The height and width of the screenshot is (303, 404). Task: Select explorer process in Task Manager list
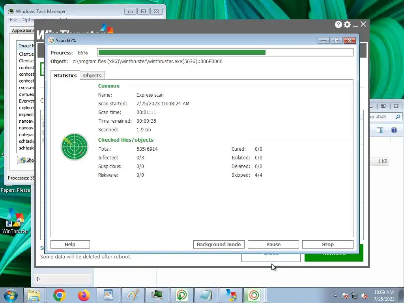(26, 108)
